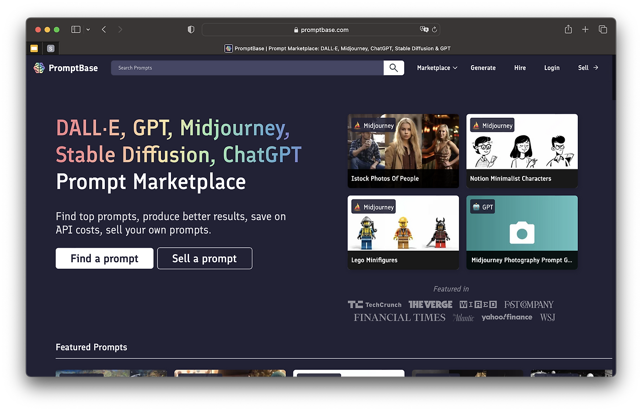Click the TechCrunch logo
Screen dimensions: 642x411
point(375,304)
